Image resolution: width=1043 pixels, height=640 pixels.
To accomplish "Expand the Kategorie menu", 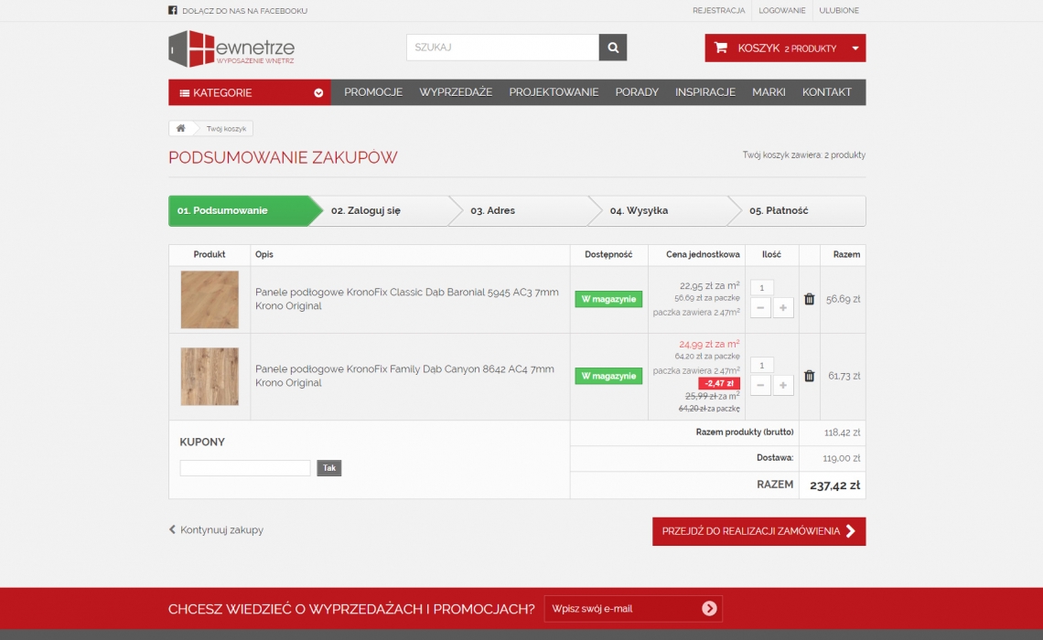I will click(250, 92).
